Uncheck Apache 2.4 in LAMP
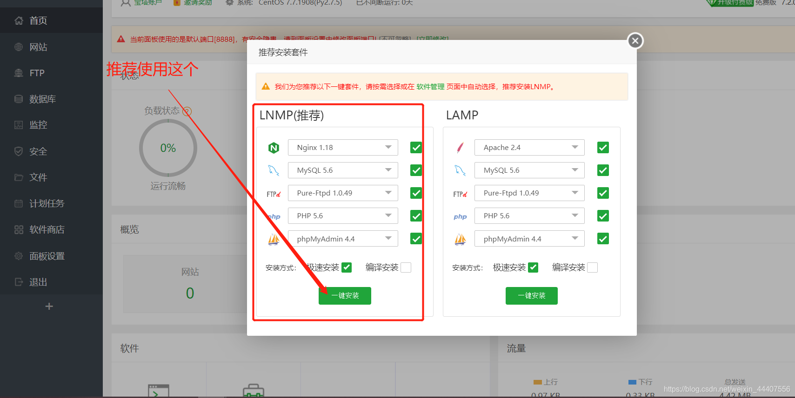Screen dimensions: 795x398 [x=603, y=148]
